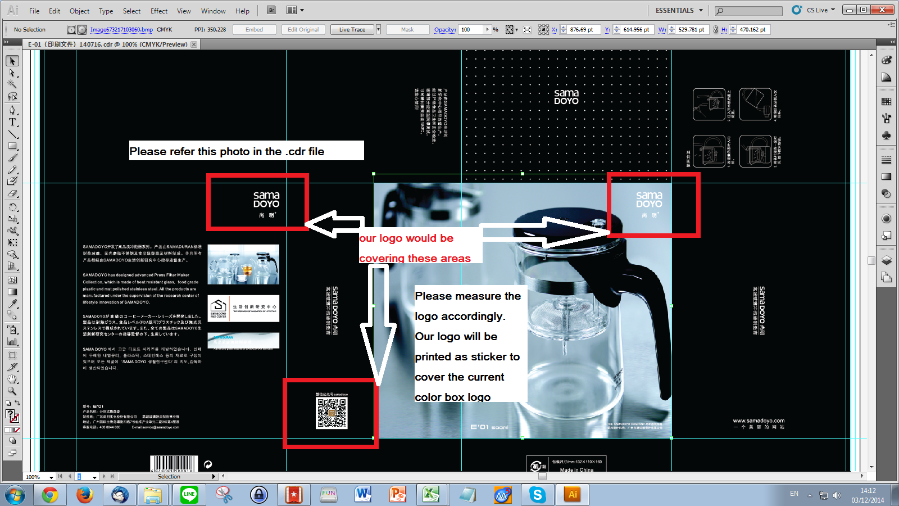Image resolution: width=899 pixels, height=506 pixels.
Task: Select the Type tool
Action: 12,122
